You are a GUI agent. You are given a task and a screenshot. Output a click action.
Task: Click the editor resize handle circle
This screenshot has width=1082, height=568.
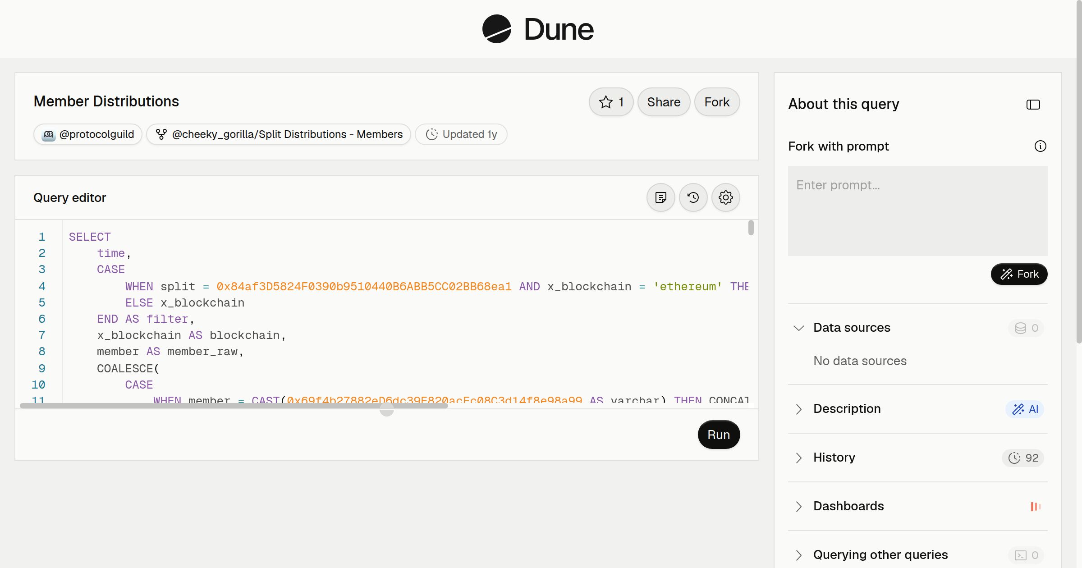387,409
